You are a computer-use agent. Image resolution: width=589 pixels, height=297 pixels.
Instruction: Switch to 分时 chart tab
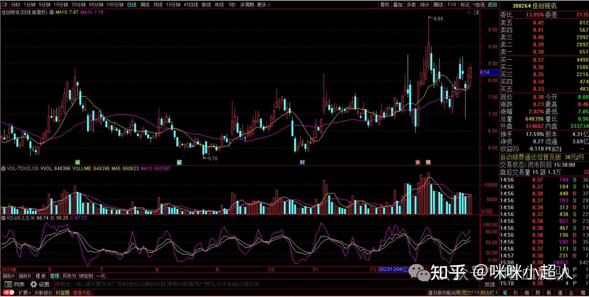[x=15, y=5]
